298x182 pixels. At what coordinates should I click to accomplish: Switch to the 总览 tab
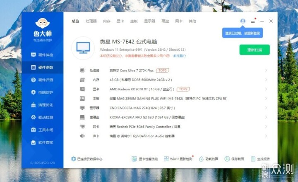click(75, 21)
